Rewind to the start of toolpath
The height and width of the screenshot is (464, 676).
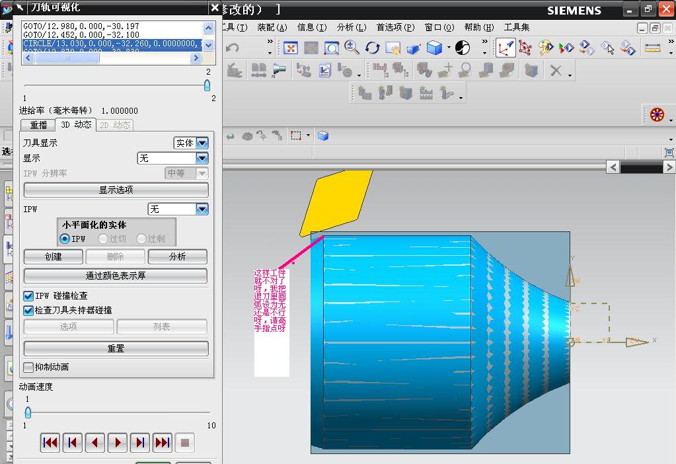(50, 443)
